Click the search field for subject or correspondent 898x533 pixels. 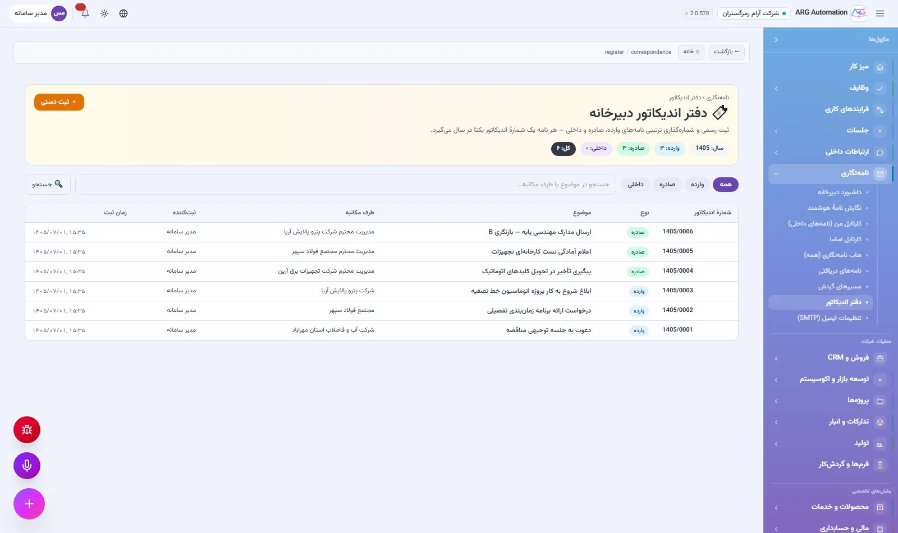click(346, 185)
